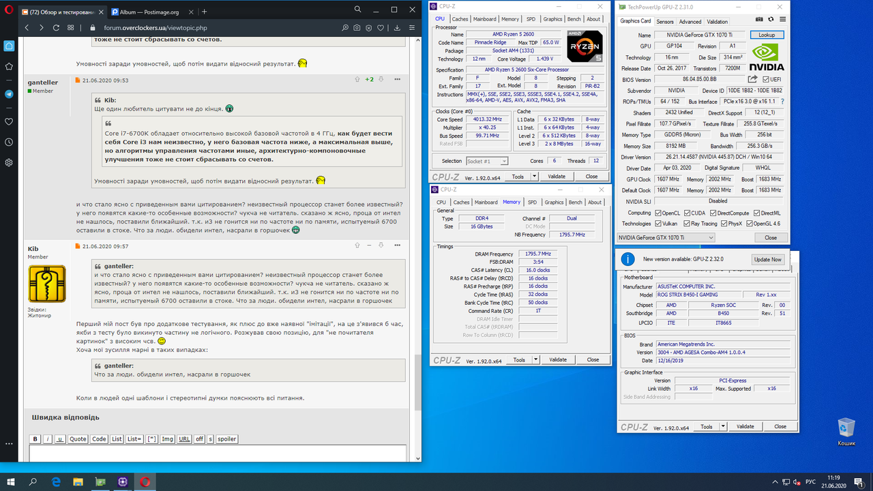Toggle the Ray Tracing checkbox
The width and height of the screenshot is (873, 491).
click(x=685, y=223)
